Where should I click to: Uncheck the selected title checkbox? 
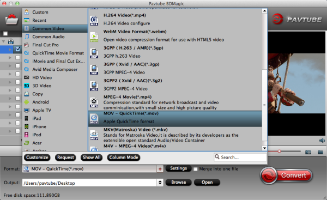(x=18, y=49)
